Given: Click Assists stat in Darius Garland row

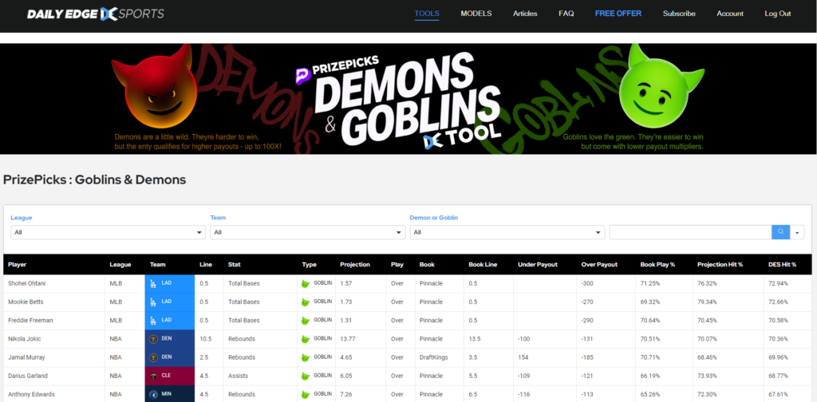Looking at the screenshot, I should tap(238, 376).
